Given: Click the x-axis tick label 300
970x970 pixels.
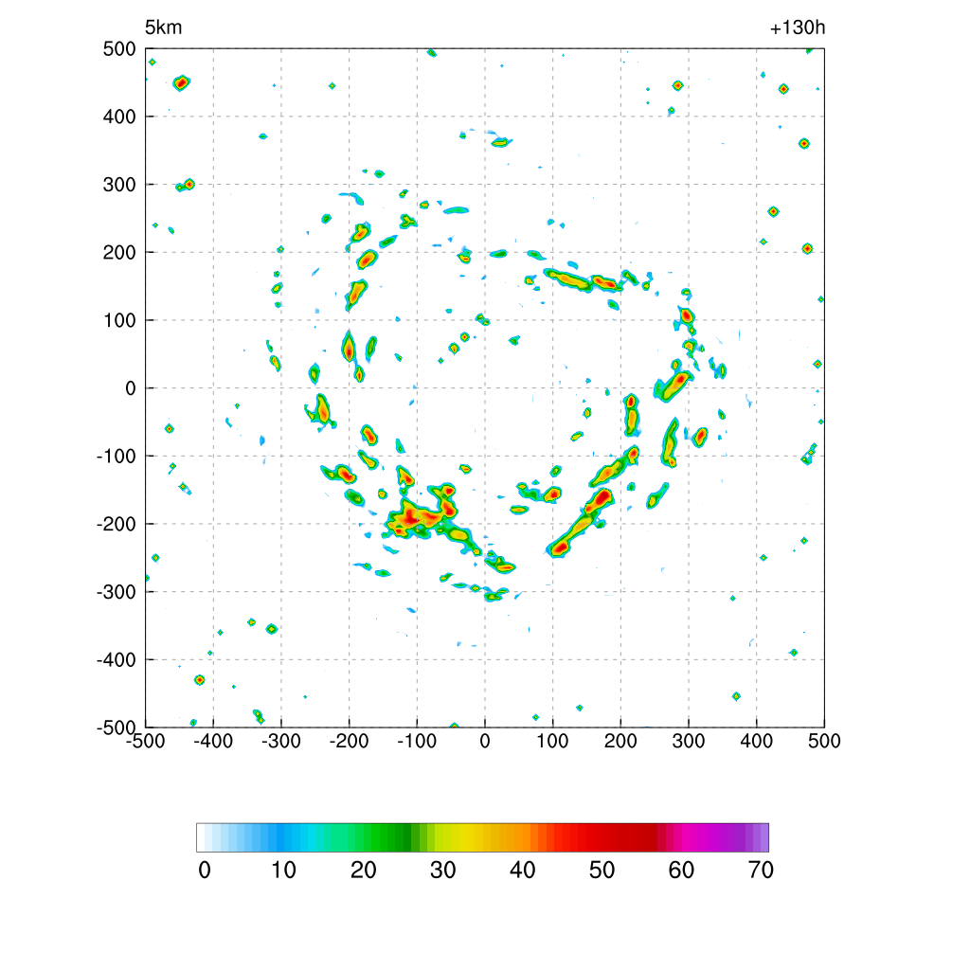Looking at the screenshot, I should coord(689,741).
